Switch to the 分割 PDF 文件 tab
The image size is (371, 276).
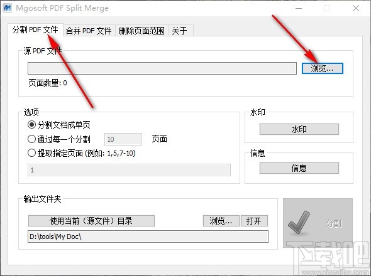click(35, 29)
